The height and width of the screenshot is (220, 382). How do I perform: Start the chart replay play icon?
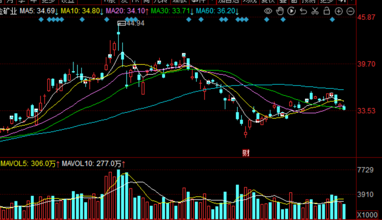292,11
